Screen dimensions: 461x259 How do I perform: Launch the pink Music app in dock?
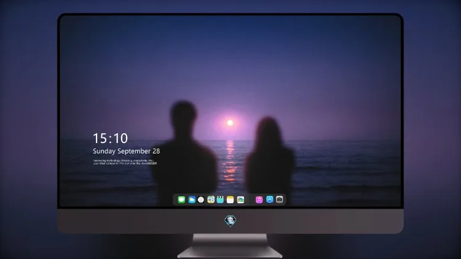point(259,199)
